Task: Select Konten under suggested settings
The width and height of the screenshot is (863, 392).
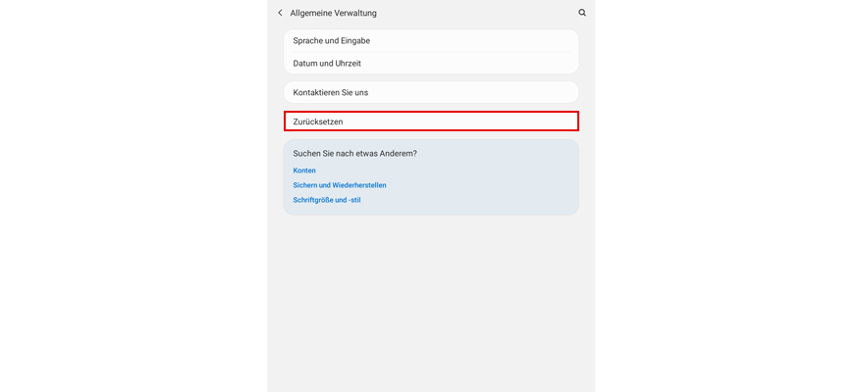Action: (x=304, y=171)
